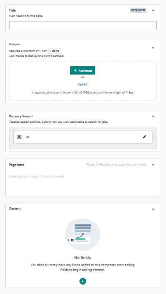Click the round green plus to add field
This screenshot has width=166, height=294.
tap(83, 281)
